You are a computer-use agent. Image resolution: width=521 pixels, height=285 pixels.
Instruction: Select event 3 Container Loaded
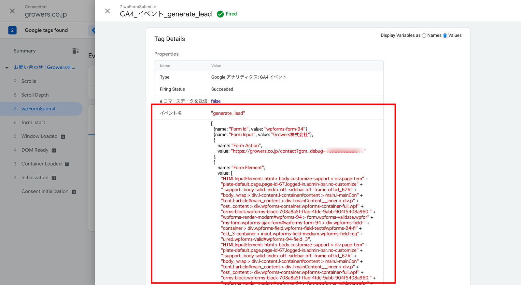(x=41, y=164)
